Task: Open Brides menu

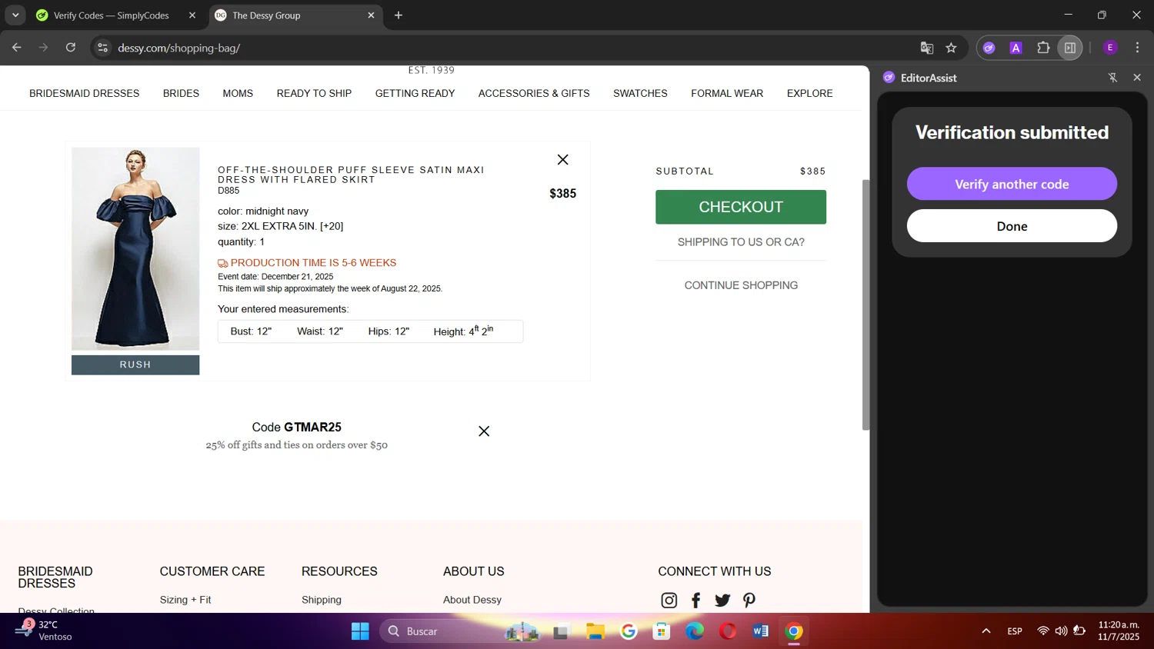Action: click(181, 93)
